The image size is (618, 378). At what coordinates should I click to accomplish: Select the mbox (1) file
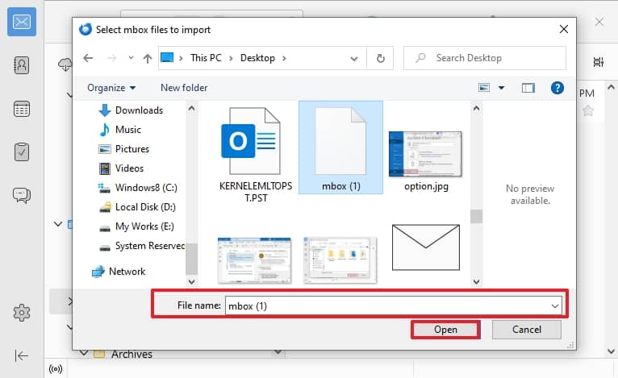click(341, 147)
